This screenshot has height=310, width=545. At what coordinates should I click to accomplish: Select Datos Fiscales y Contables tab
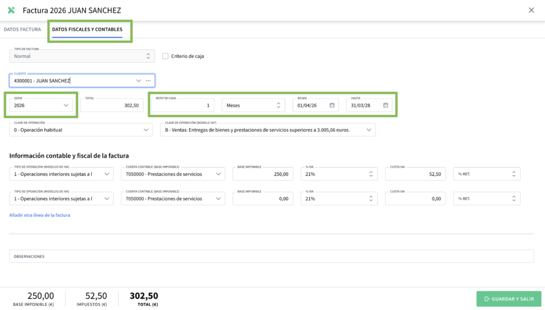pyautogui.click(x=87, y=29)
